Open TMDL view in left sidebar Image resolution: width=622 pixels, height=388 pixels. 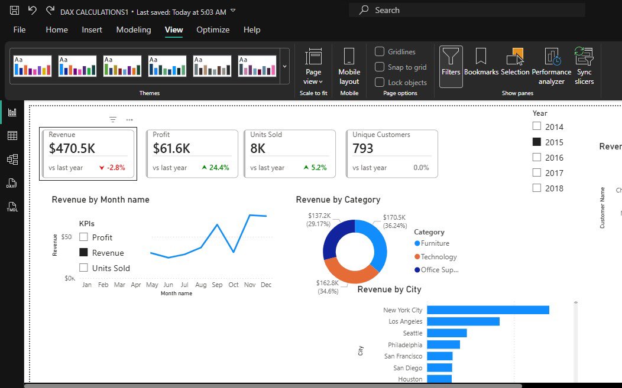pyautogui.click(x=12, y=207)
